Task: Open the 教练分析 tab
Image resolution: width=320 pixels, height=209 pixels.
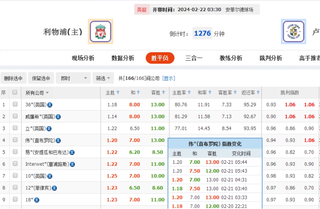Action: 231,58
